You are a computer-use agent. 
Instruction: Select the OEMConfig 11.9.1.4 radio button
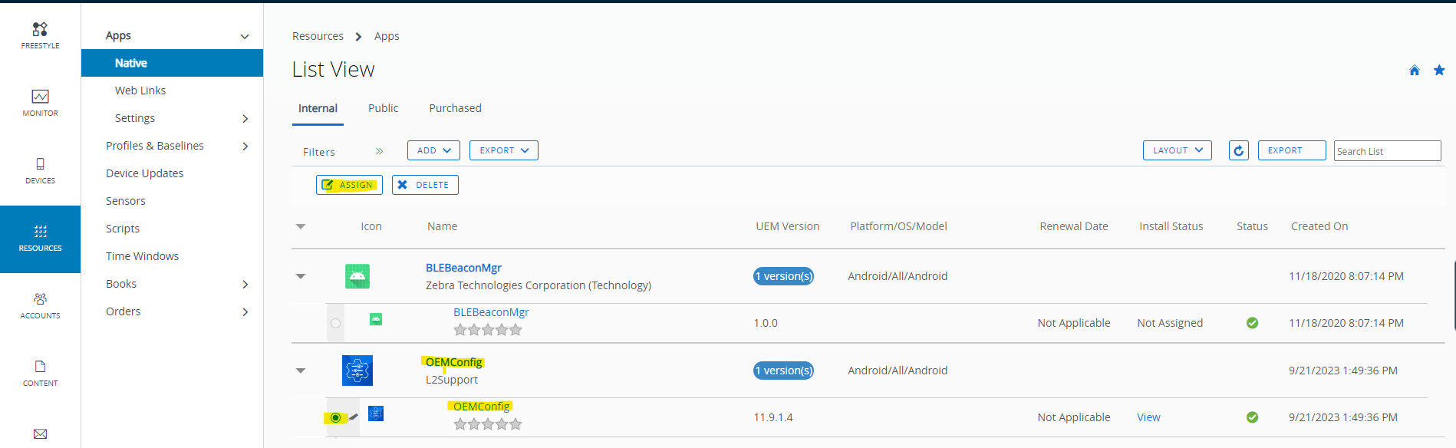(x=335, y=417)
